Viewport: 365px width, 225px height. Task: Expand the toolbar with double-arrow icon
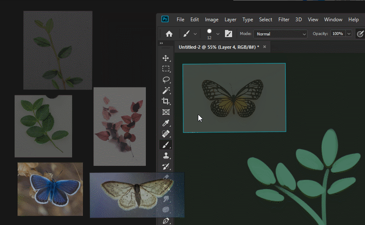pyautogui.click(x=162, y=43)
